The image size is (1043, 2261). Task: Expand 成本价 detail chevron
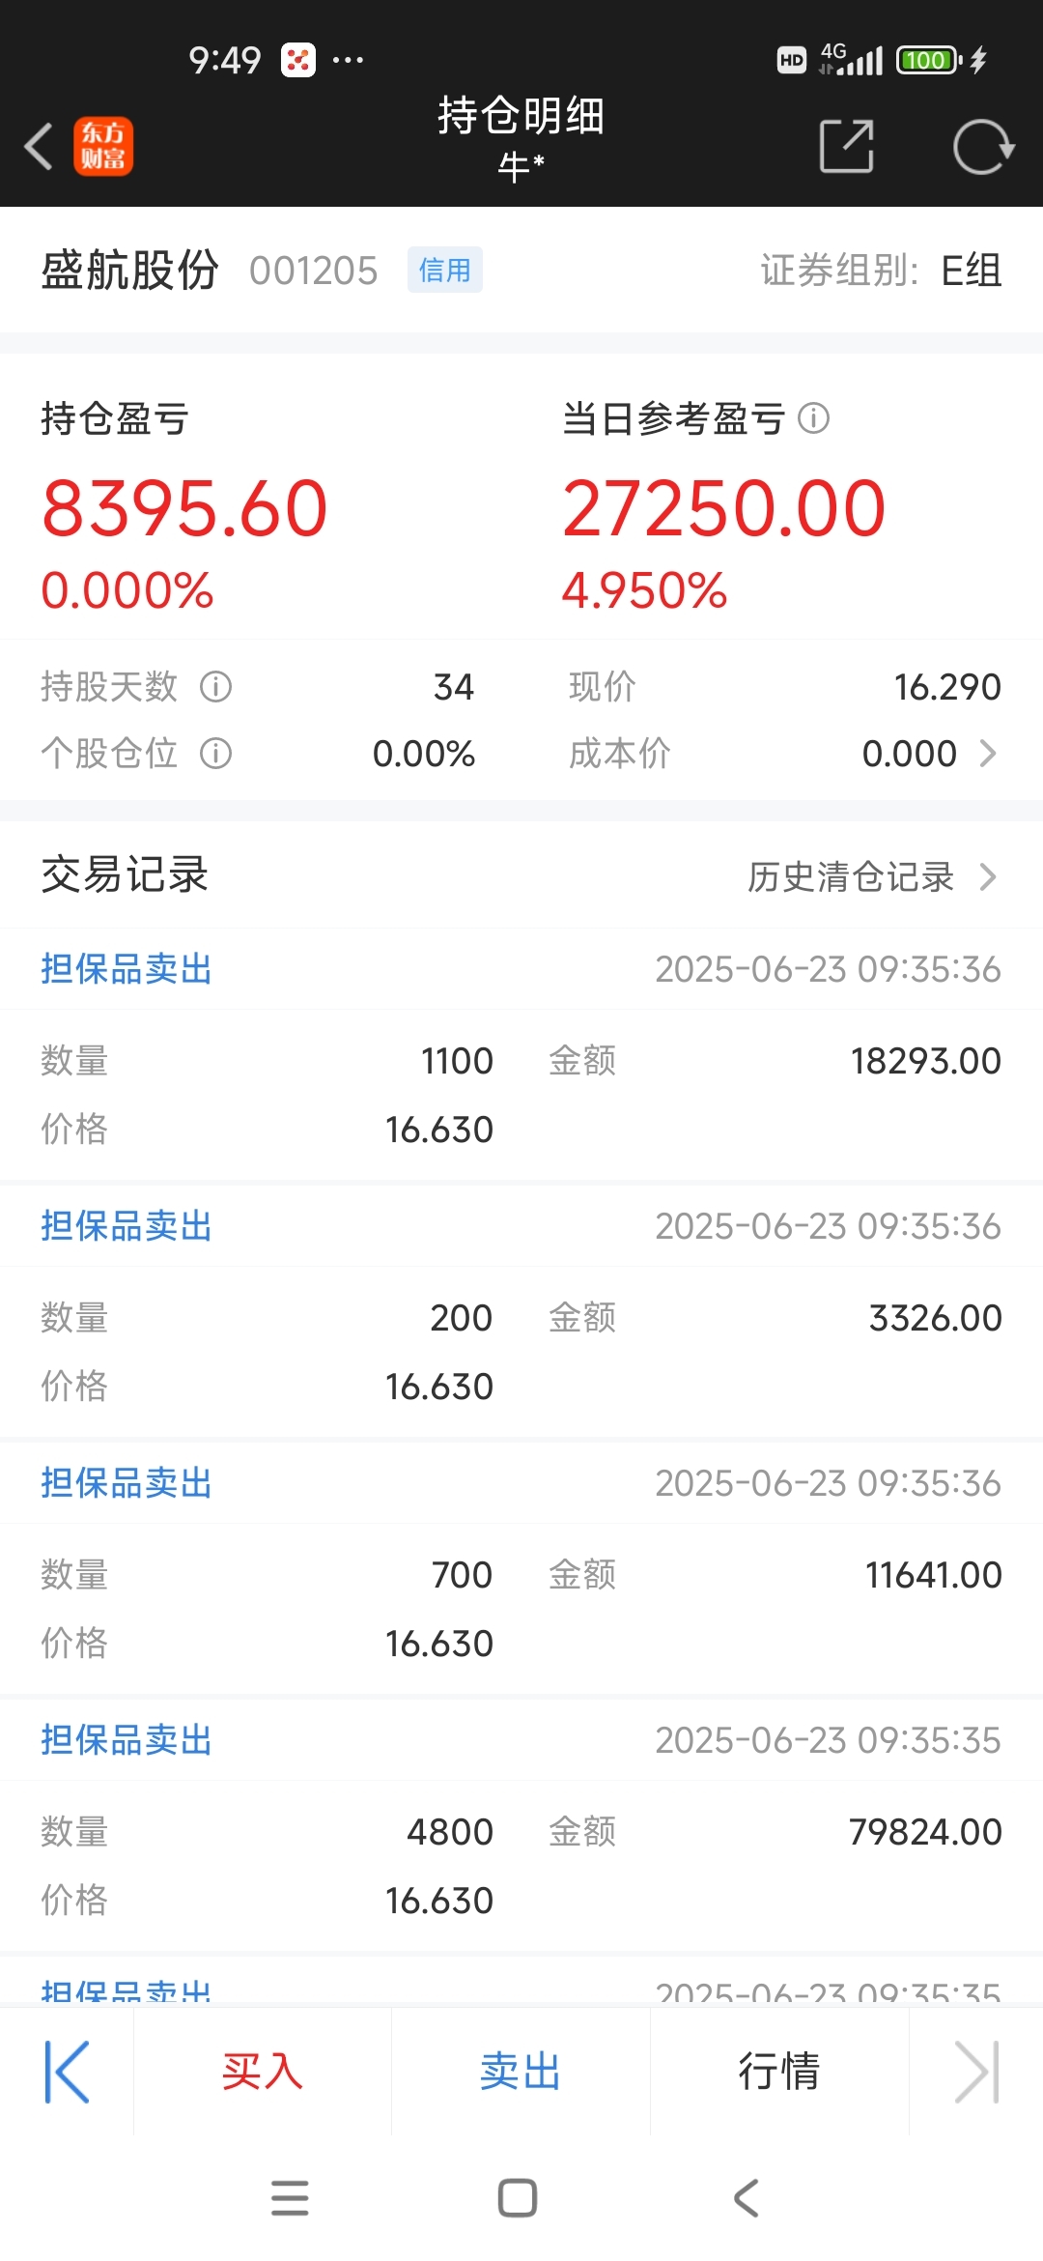click(987, 754)
